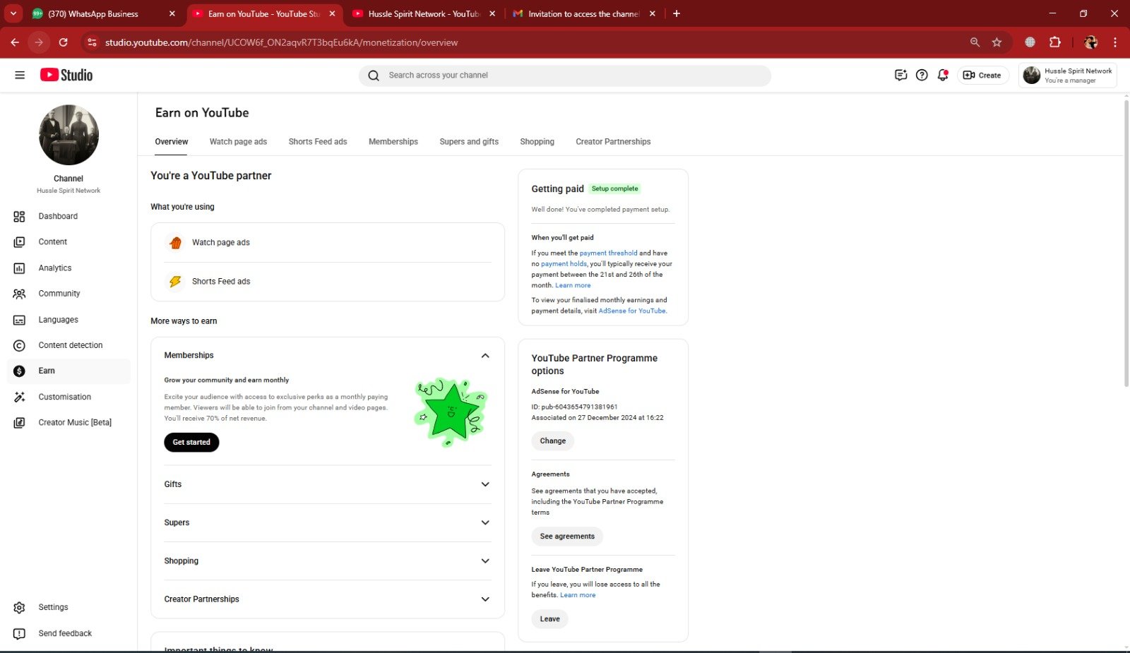1130x653 pixels.
Task: Open the AdSense for YouTube link
Action: [x=631, y=311]
